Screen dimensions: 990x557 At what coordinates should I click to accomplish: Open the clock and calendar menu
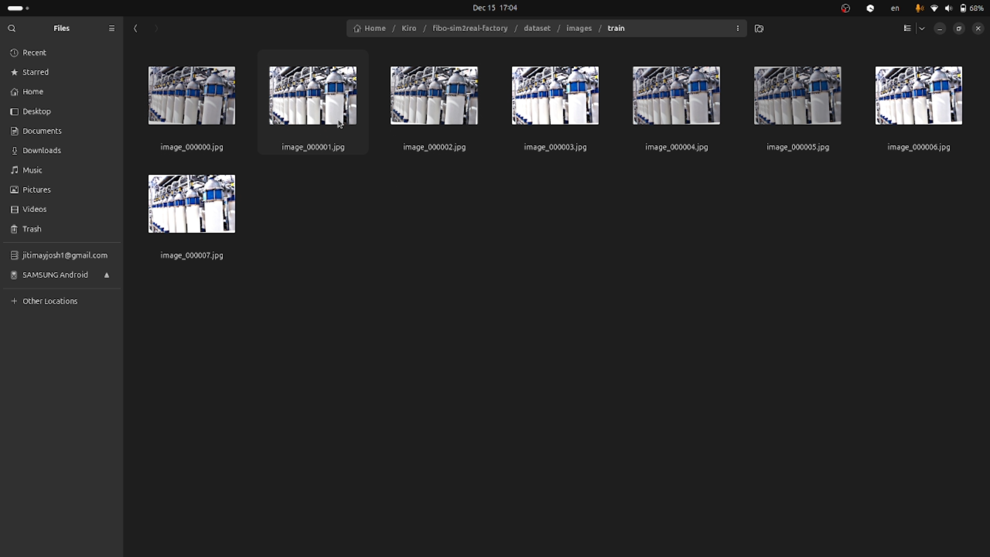494,8
